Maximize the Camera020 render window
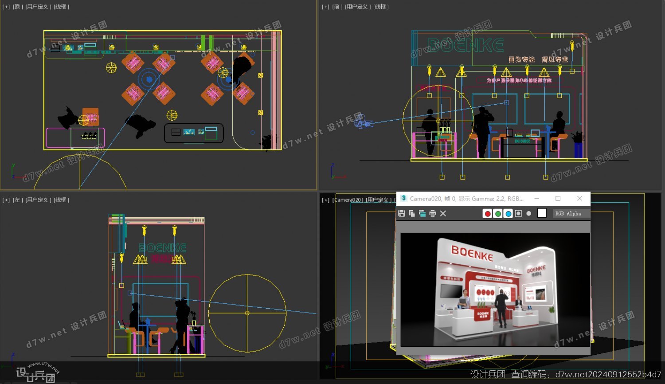 pyautogui.click(x=558, y=198)
